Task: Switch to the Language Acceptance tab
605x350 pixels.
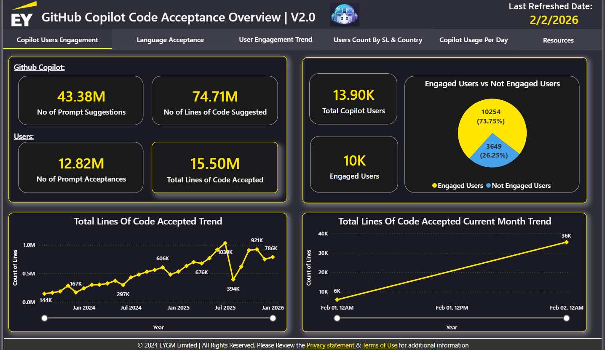Action: point(170,40)
